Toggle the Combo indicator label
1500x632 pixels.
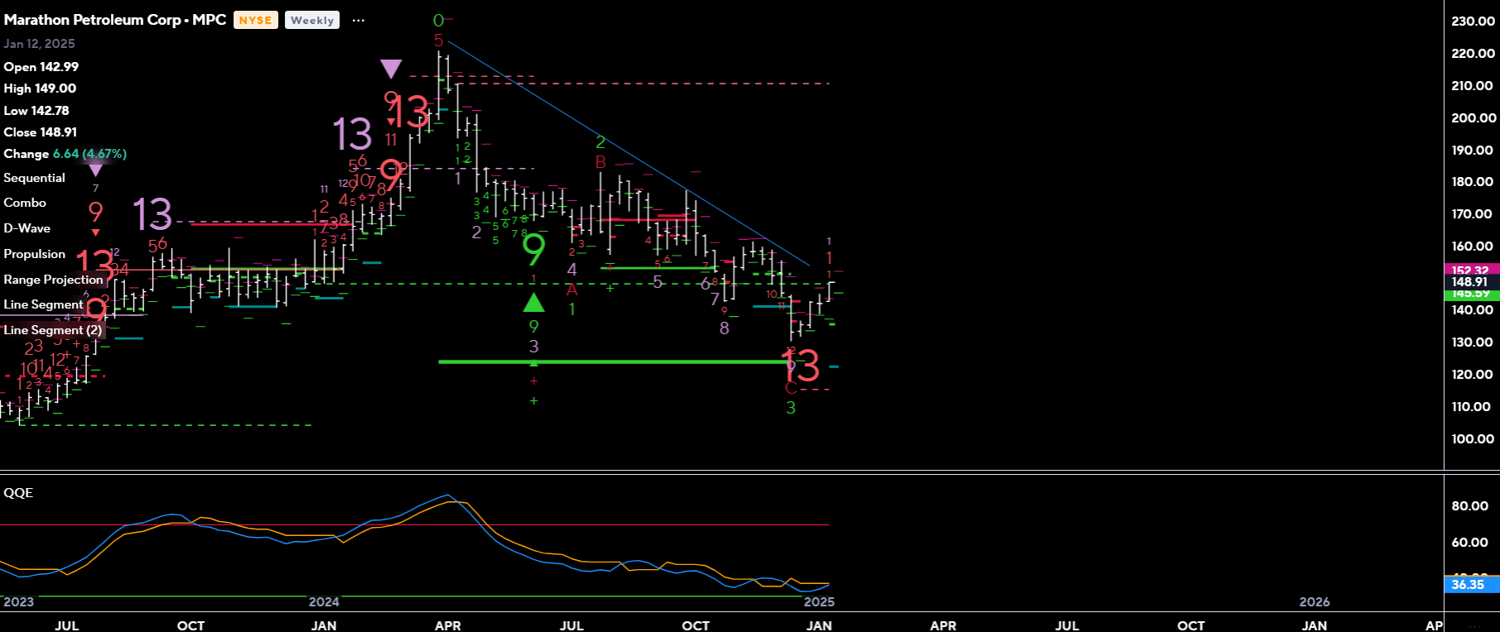point(25,203)
